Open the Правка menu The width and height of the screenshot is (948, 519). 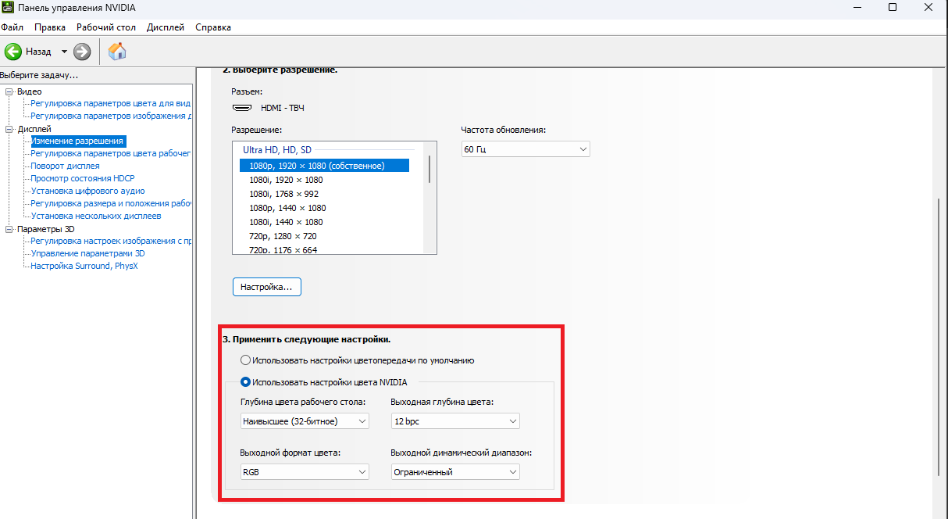click(x=50, y=27)
